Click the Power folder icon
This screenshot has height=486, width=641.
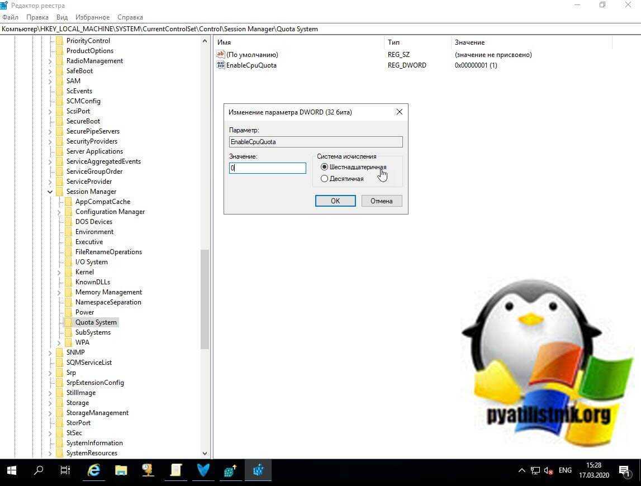coord(68,312)
